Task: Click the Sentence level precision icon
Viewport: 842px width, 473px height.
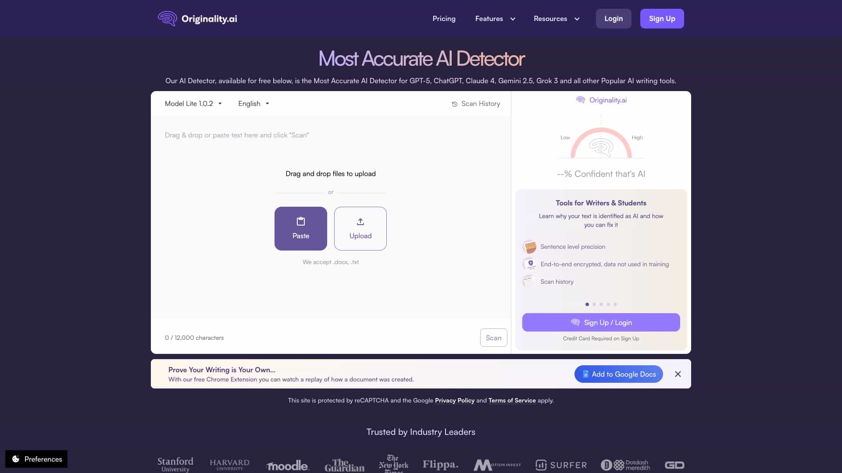Action: (x=529, y=247)
